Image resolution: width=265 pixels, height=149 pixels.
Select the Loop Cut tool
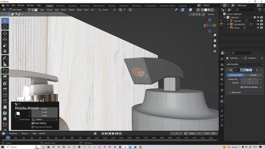click(5, 95)
